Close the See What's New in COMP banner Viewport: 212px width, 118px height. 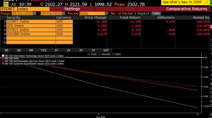coord(207,2)
